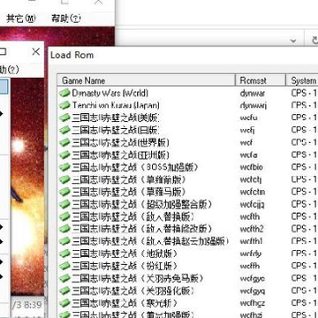Screen dimensions: 318x318
Task: Select 三国志II赤壁之战（地狱版）
Action: 125,254
